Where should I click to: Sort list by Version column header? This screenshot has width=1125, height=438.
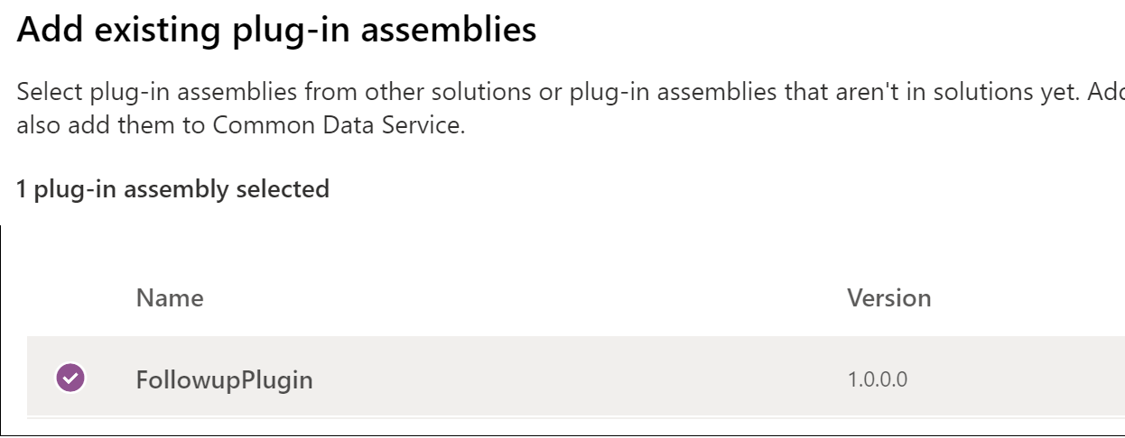(x=888, y=297)
